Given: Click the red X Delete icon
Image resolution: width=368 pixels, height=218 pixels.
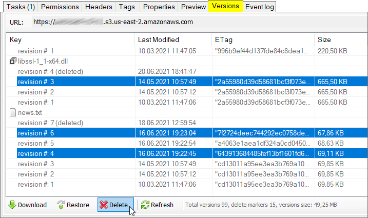Looking at the screenshot, I should point(104,205).
